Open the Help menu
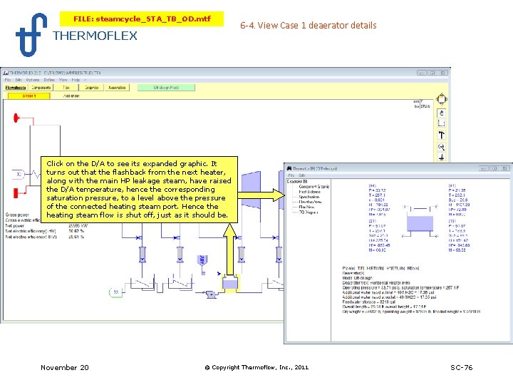This screenshot has height=385, width=513. pyautogui.click(x=76, y=80)
